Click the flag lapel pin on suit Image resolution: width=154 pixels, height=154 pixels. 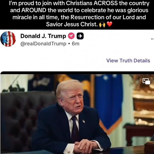coord(84,121)
